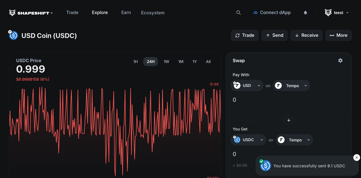The image size is (361, 178).
Task: Go to the Earn menu item
Action: [x=126, y=13]
